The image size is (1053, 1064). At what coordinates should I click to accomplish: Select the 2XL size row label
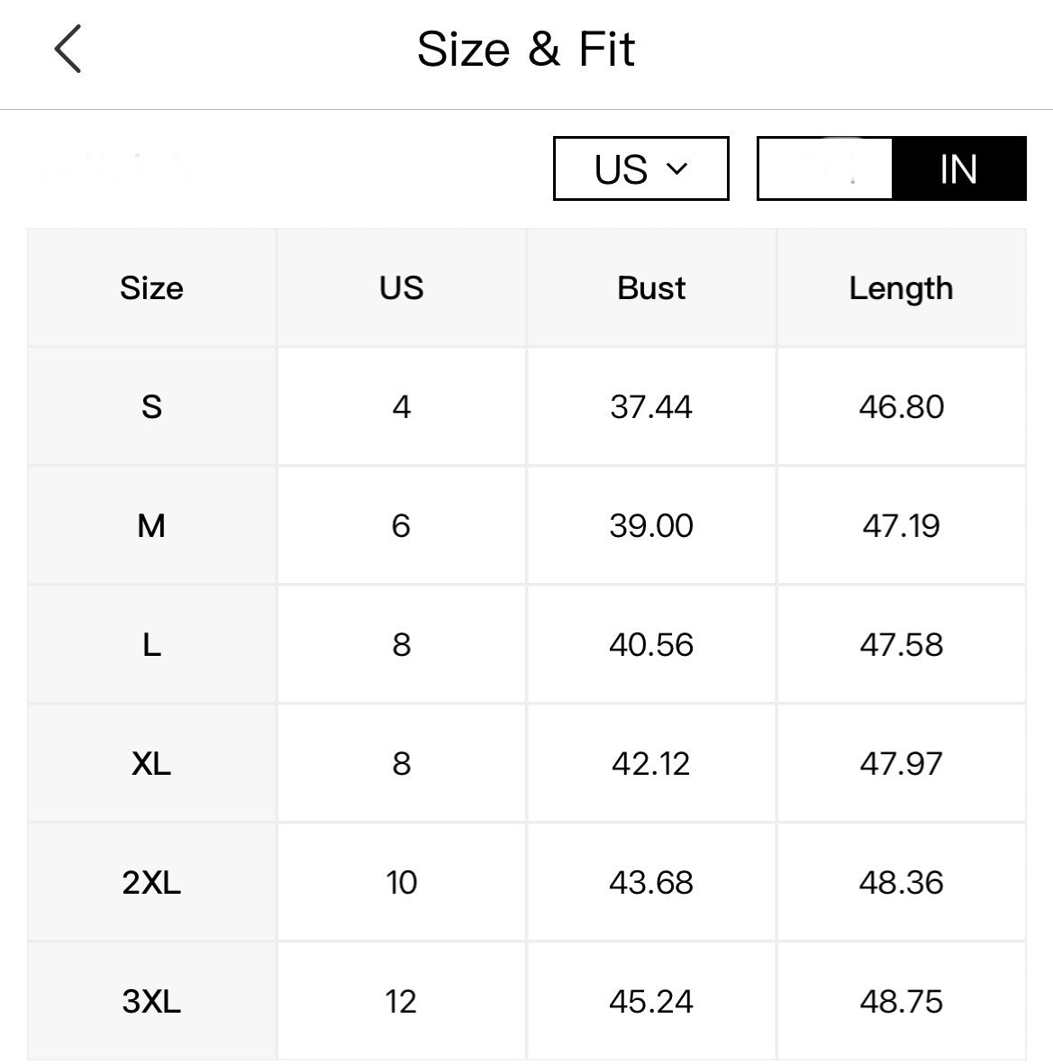click(x=151, y=883)
